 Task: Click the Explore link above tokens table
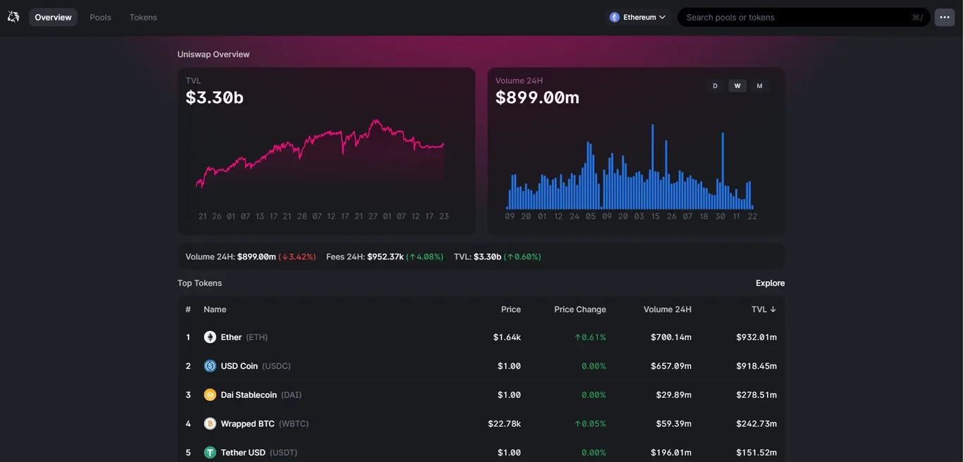pyautogui.click(x=770, y=283)
